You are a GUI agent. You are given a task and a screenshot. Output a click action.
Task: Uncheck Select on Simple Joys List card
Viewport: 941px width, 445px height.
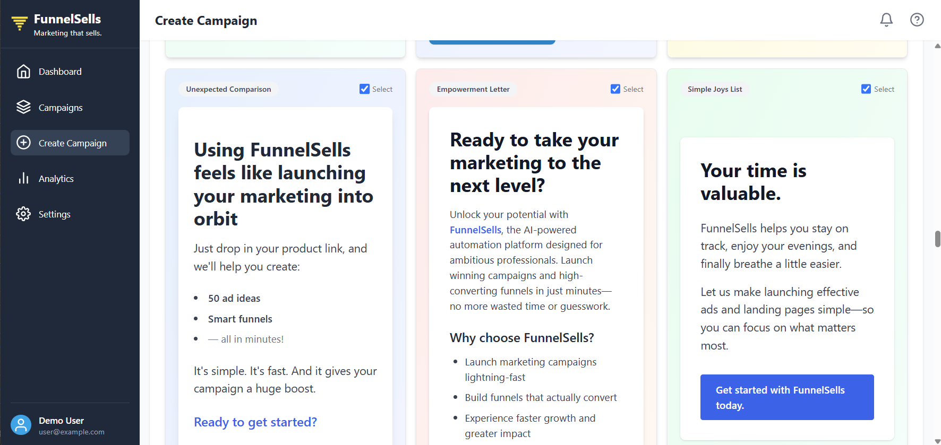[866, 89]
